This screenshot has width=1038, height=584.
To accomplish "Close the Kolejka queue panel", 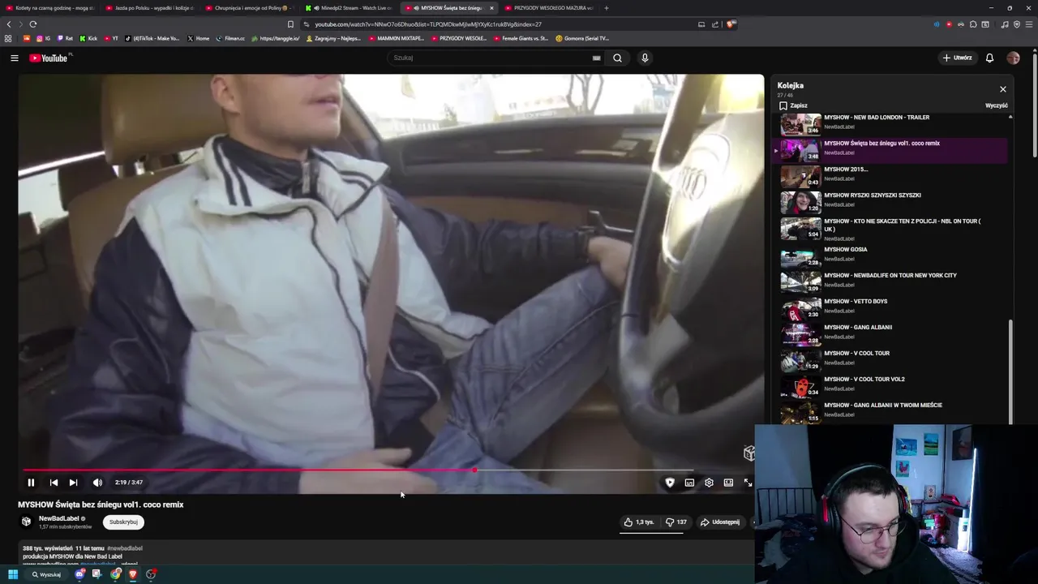I will 1003,89.
